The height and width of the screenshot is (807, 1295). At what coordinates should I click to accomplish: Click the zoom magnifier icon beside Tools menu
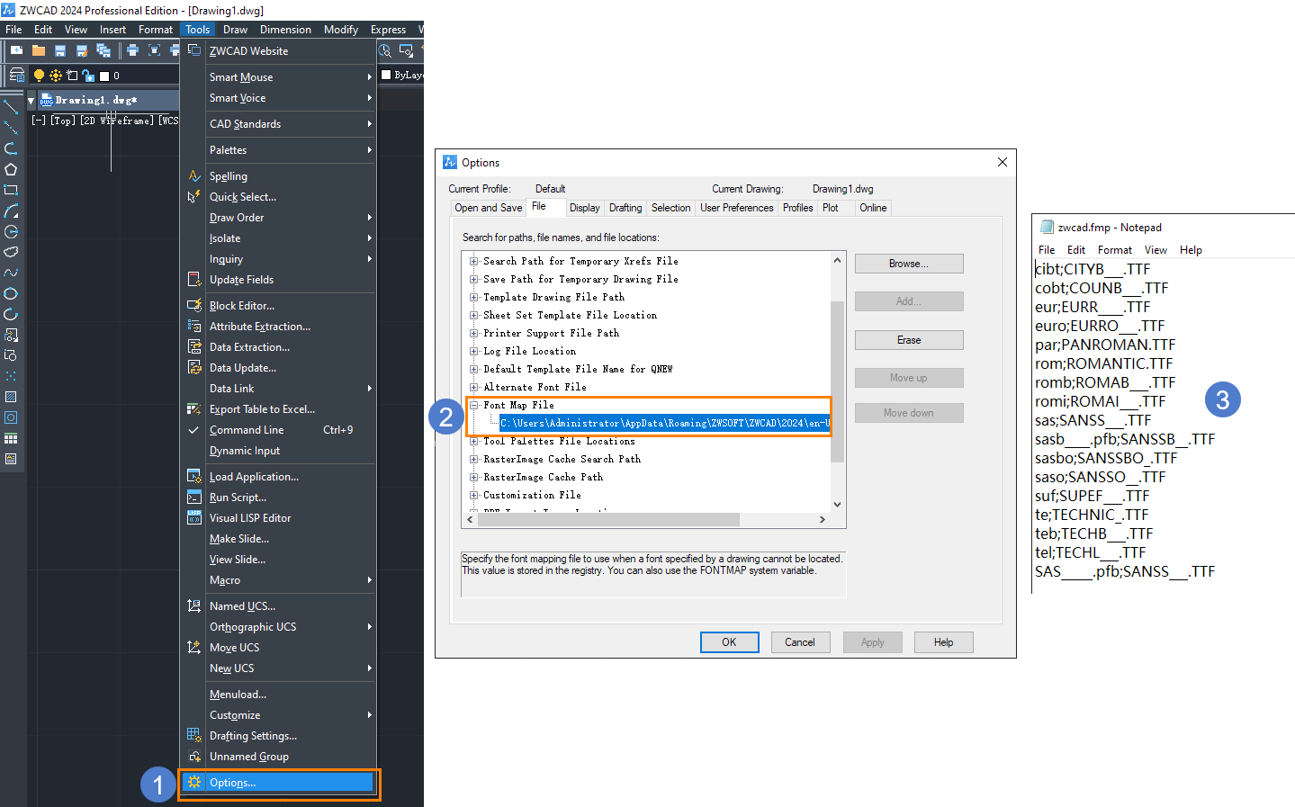point(385,51)
